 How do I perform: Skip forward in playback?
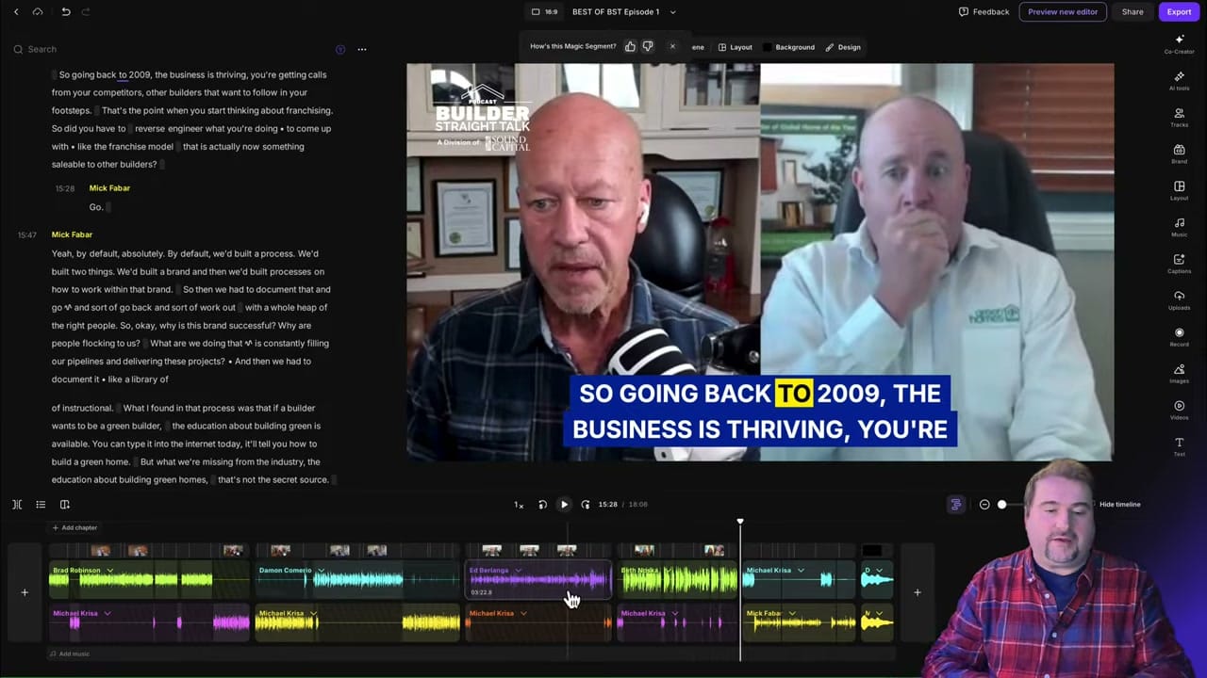click(x=586, y=505)
